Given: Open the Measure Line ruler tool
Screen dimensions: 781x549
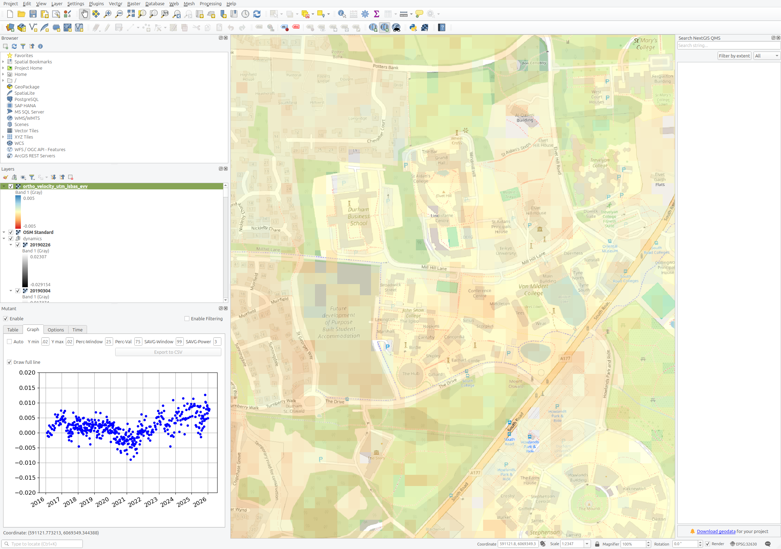Looking at the screenshot, I should click(404, 14).
